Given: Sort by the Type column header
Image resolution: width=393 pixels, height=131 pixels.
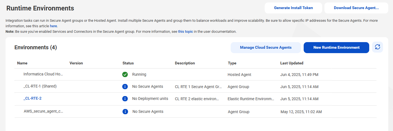Looking at the screenshot, I should 232,63.
